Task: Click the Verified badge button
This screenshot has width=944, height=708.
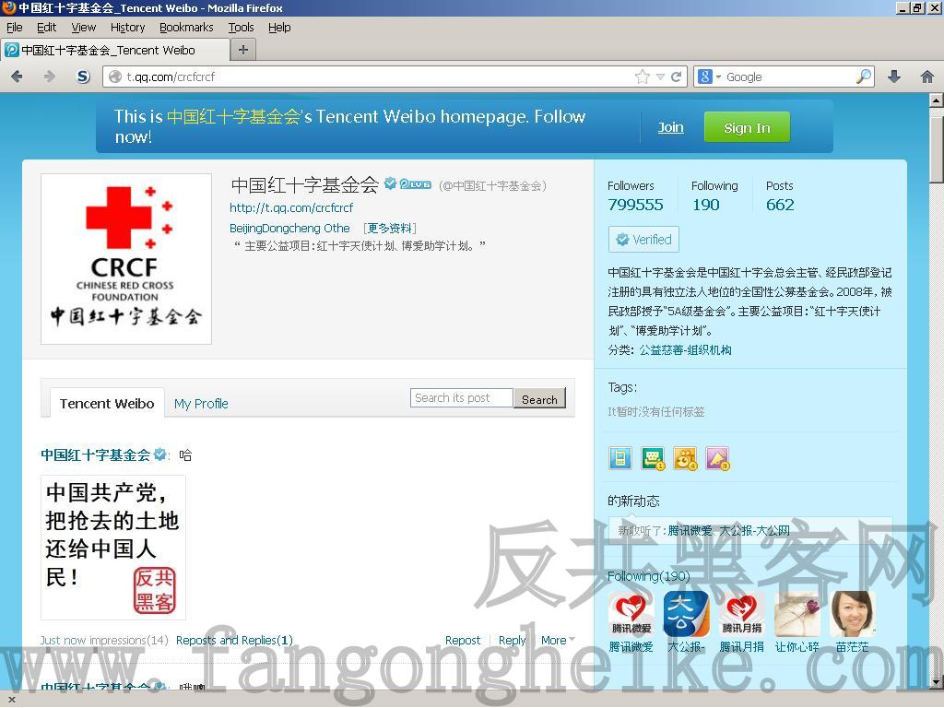Action: tap(643, 239)
